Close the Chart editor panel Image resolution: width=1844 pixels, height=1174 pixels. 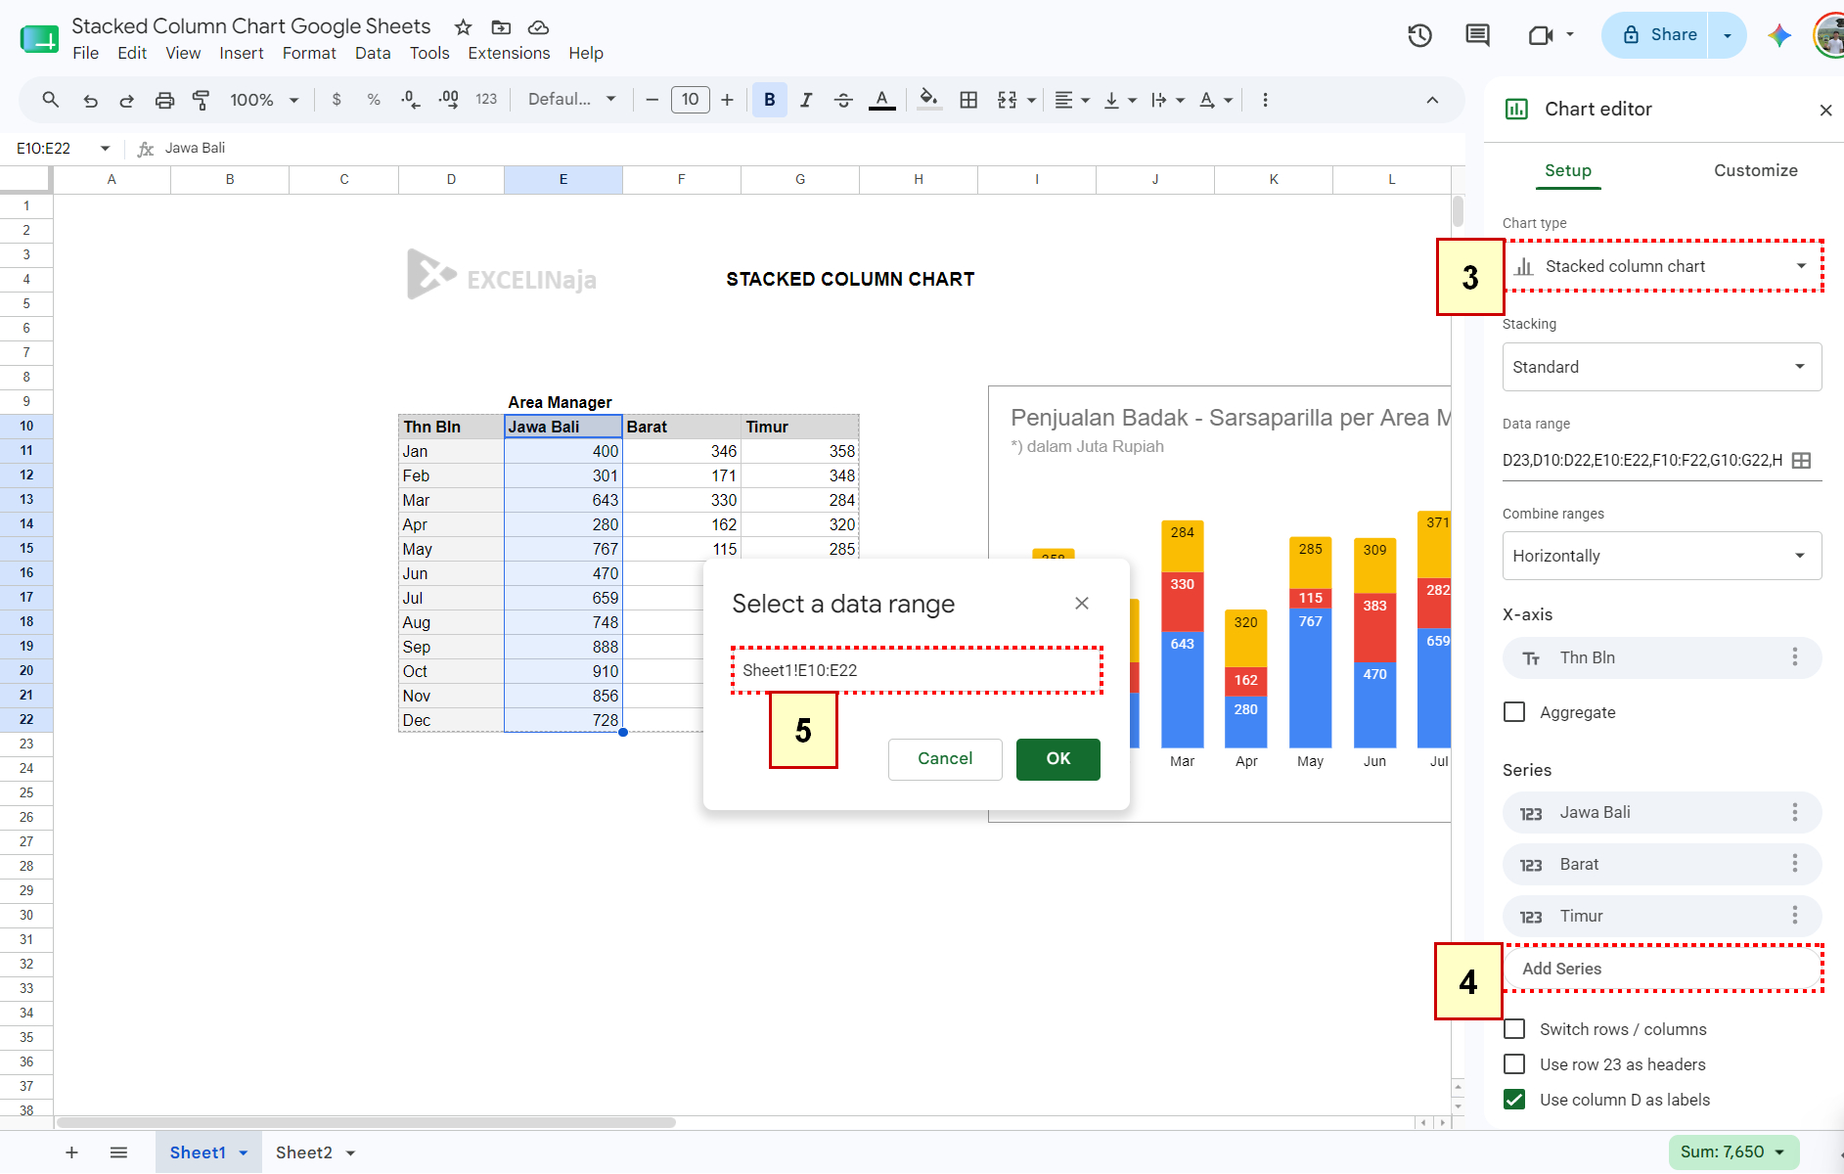(1825, 110)
